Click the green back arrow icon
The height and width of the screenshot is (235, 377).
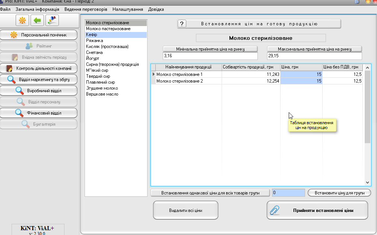37,20
